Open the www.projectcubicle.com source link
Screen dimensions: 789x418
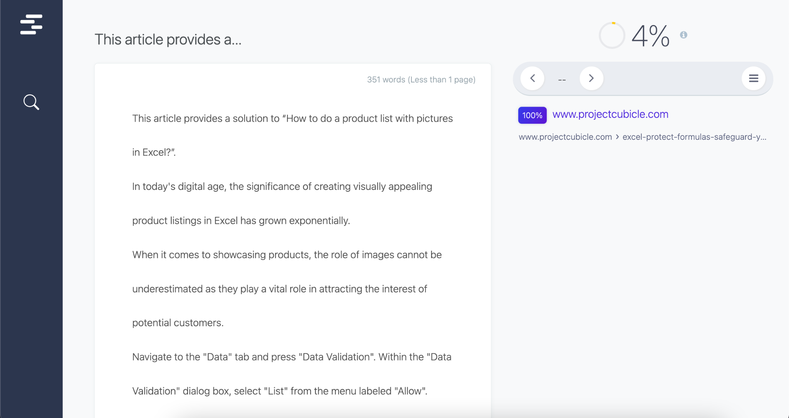click(610, 114)
